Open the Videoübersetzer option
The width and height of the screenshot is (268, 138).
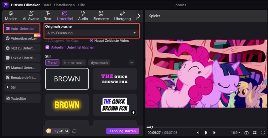tap(22, 38)
